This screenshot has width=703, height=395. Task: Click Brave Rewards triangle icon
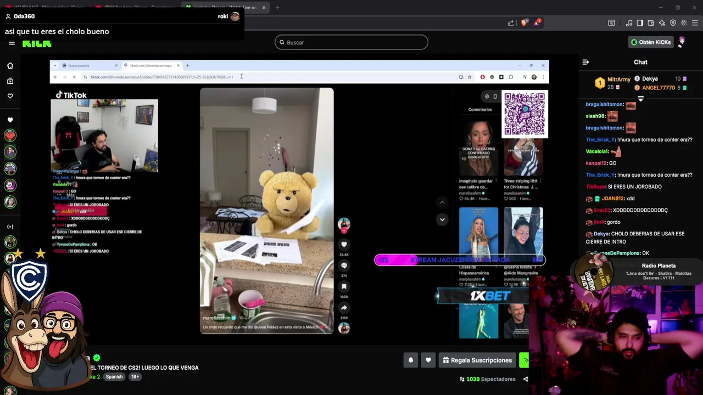[x=538, y=22]
